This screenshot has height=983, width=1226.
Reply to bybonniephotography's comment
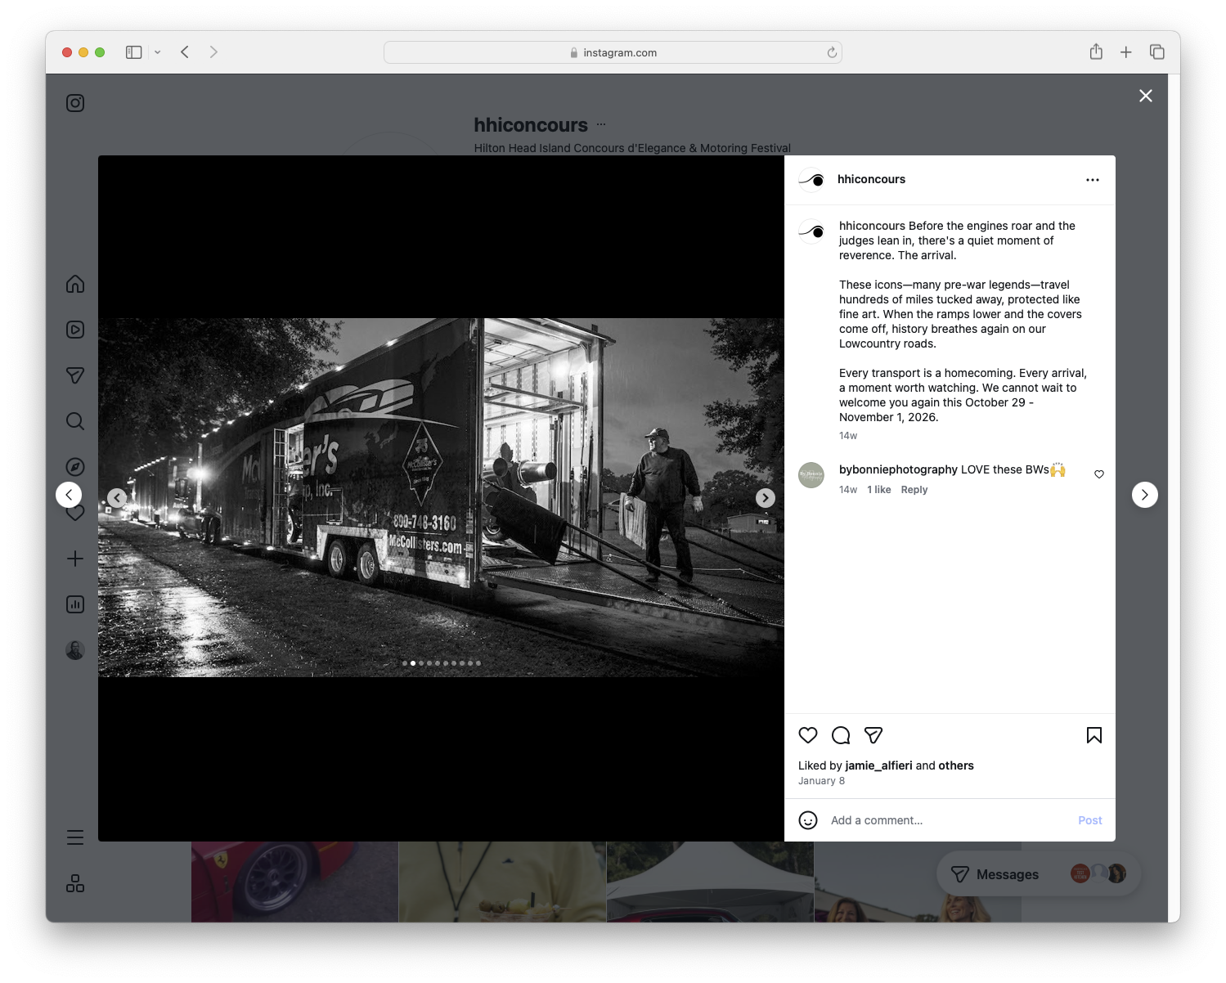(914, 489)
